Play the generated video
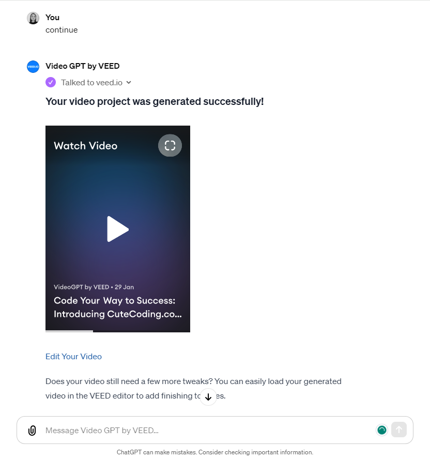 [118, 229]
